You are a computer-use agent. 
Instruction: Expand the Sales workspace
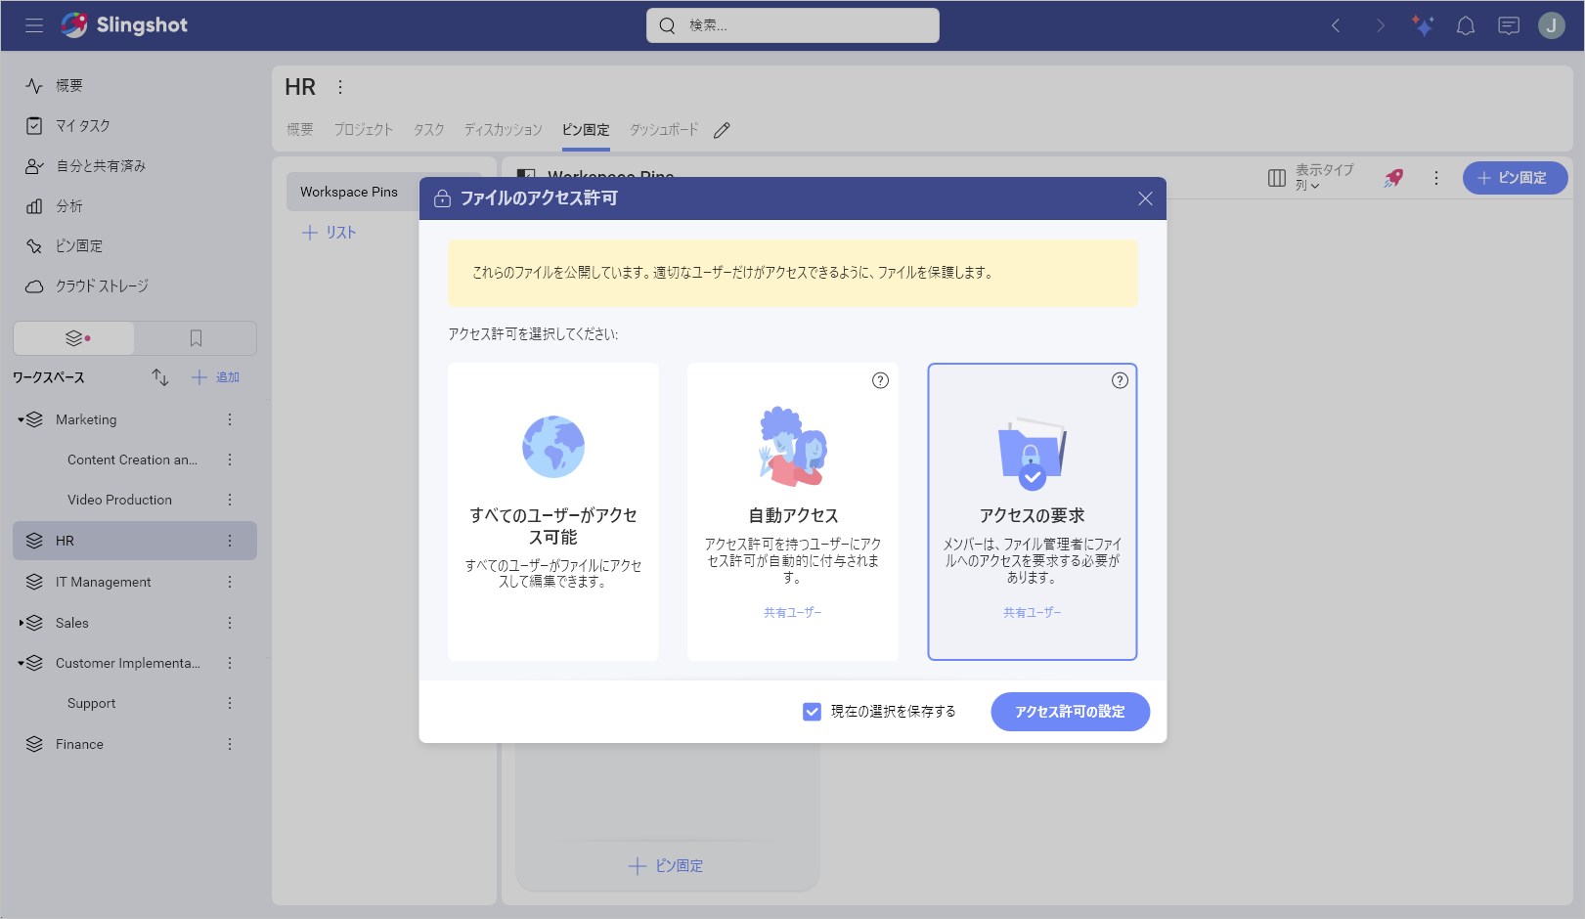click(22, 623)
